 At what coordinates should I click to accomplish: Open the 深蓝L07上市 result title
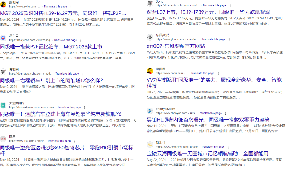(x=208, y=12)
